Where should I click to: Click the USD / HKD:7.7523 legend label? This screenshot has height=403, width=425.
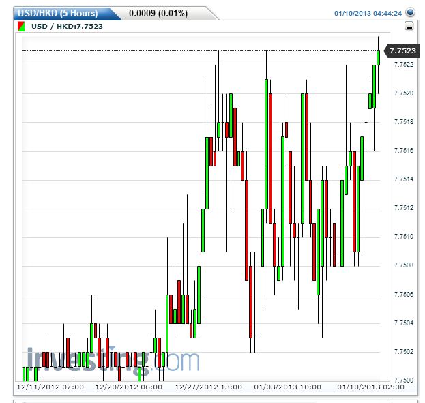67,27
